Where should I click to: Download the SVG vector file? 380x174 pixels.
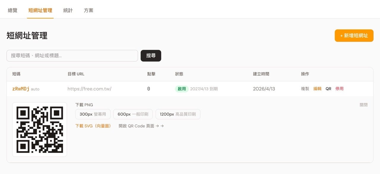click(93, 126)
